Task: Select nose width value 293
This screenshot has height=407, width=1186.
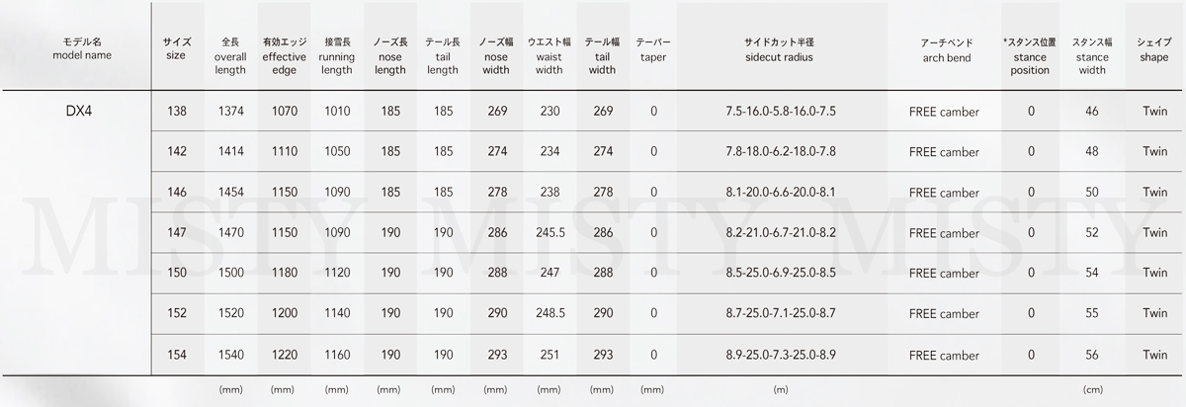Action: (497, 356)
